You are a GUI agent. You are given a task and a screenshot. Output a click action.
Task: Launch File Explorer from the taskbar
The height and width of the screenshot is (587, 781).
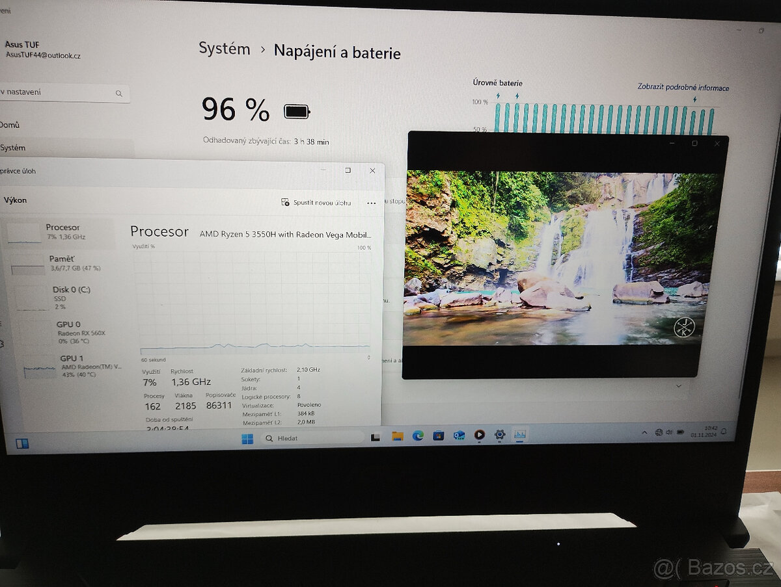point(397,436)
